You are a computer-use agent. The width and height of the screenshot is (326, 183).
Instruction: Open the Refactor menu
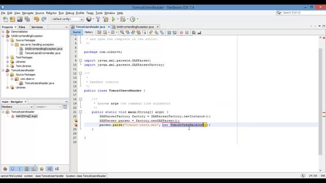point(51,13)
